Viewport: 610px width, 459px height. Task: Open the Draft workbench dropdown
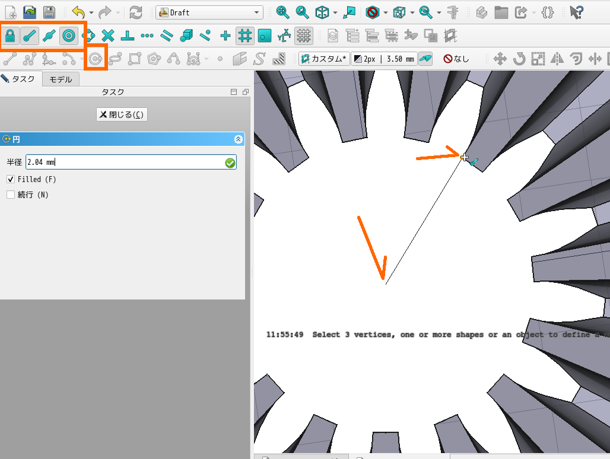[210, 12]
